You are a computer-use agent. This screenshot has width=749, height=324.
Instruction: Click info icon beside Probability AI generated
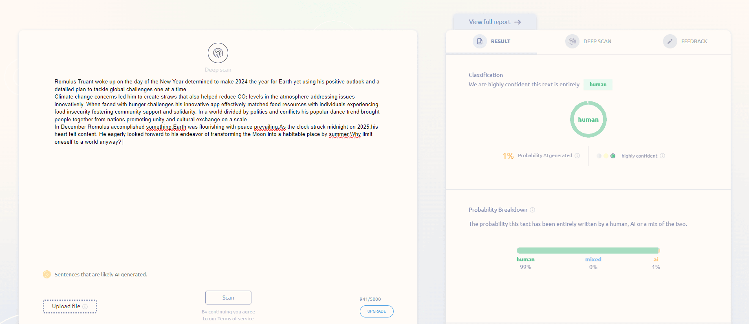577,156
